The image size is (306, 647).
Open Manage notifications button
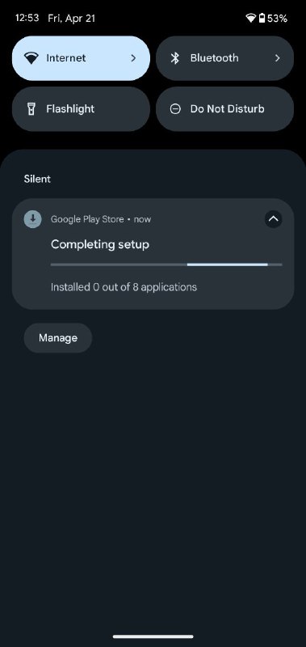57,338
